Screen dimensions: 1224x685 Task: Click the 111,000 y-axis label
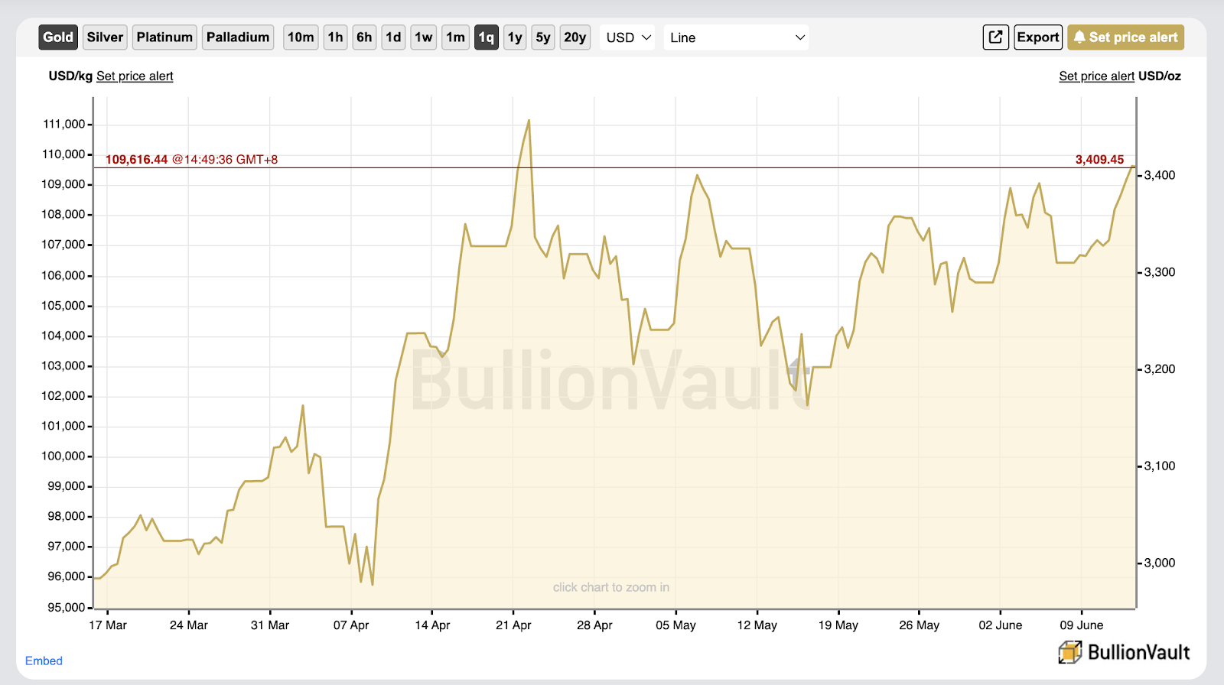63,124
